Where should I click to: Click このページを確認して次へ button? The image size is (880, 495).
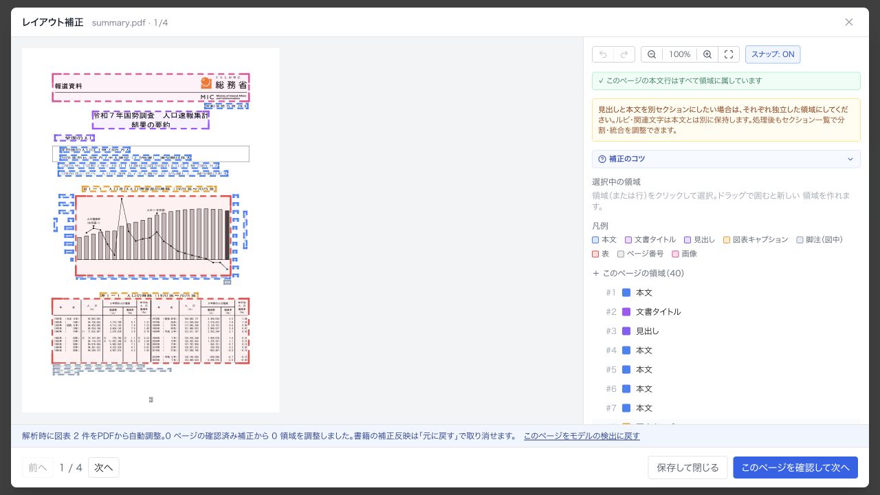(x=795, y=467)
